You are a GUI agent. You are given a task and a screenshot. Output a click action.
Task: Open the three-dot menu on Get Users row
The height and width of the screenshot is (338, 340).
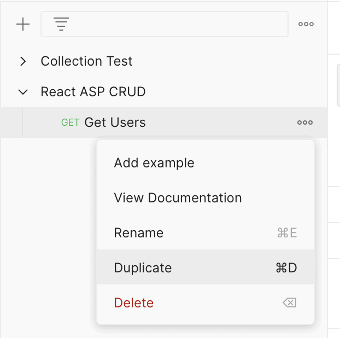tap(305, 123)
